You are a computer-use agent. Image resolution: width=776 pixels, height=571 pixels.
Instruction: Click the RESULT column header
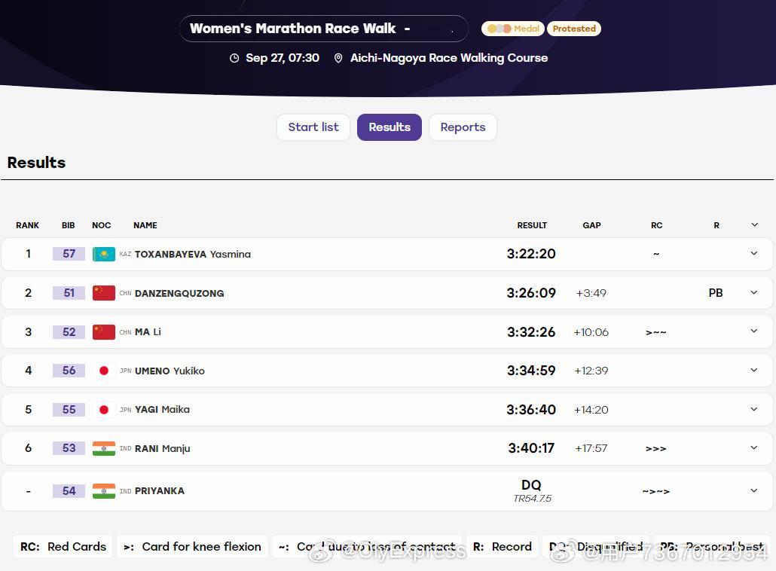click(532, 225)
